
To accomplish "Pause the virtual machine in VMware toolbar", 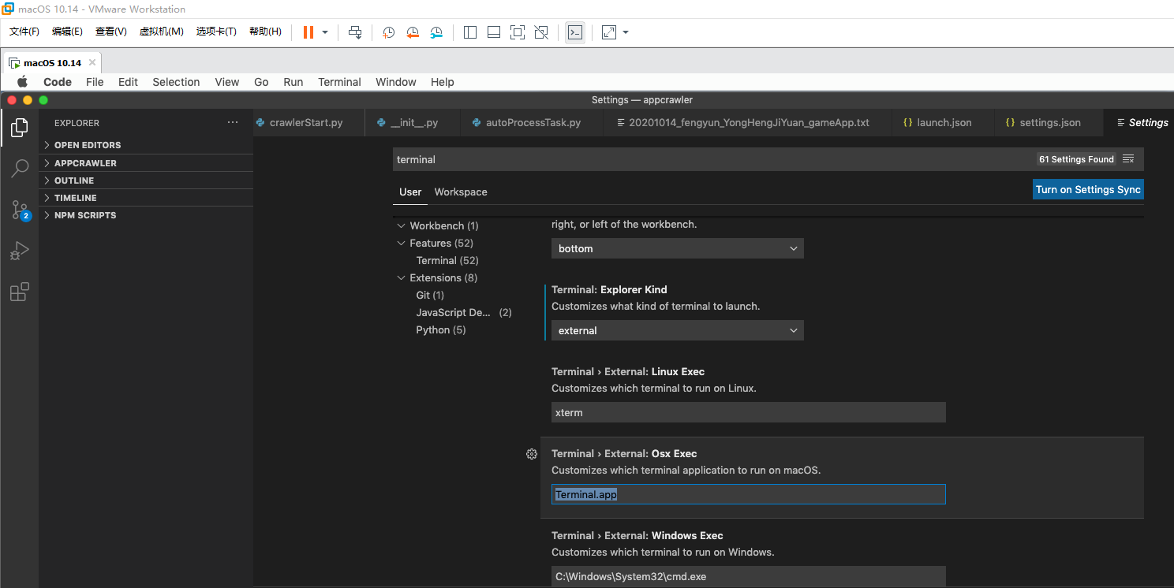I will click(308, 32).
